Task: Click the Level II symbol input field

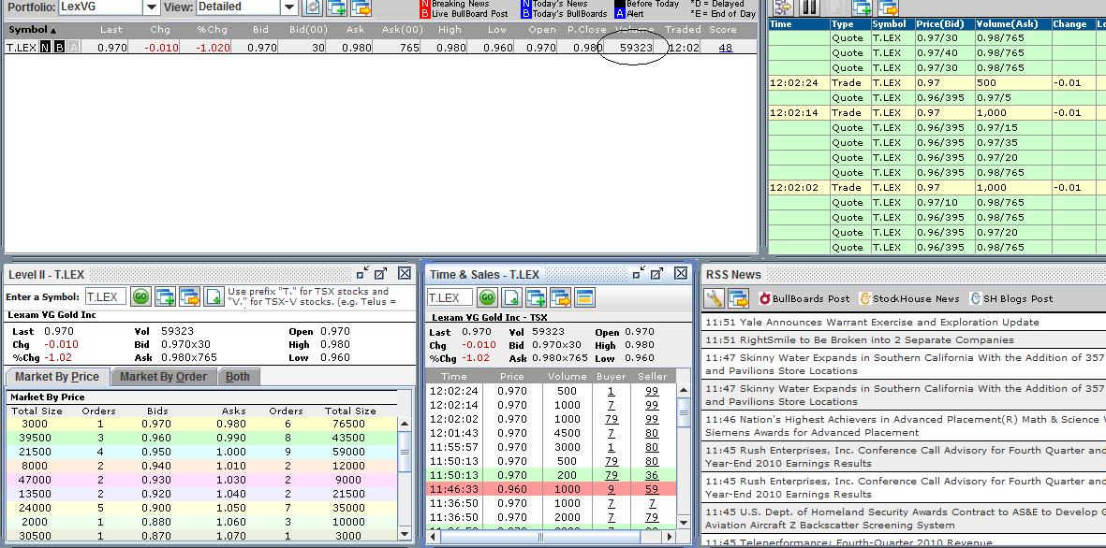Action: coord(106,296)
